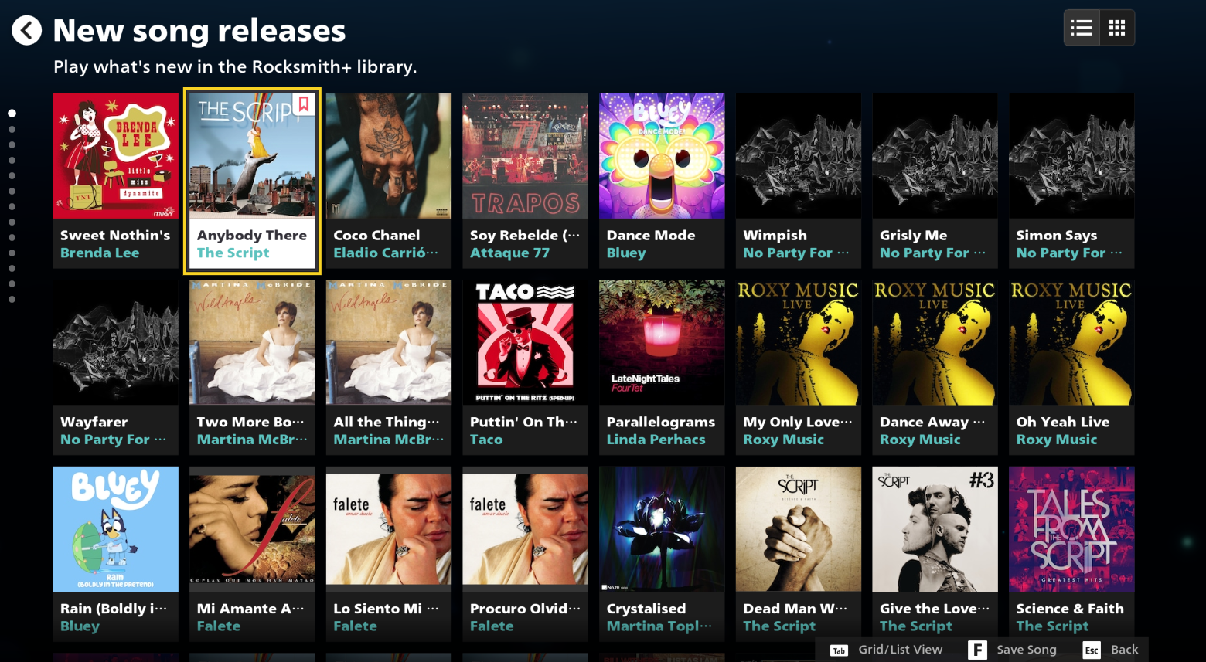Choose Lo Siento Mi … Falete cover
Viewport: 1206px width, 662px height.
(389, 529)
